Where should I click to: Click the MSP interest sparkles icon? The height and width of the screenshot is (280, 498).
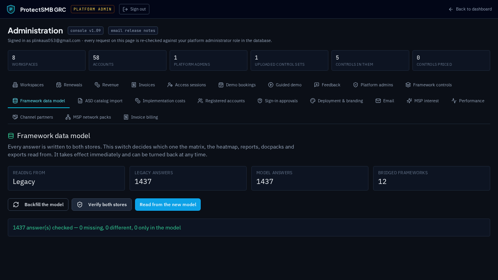click(x=409, y=101)
